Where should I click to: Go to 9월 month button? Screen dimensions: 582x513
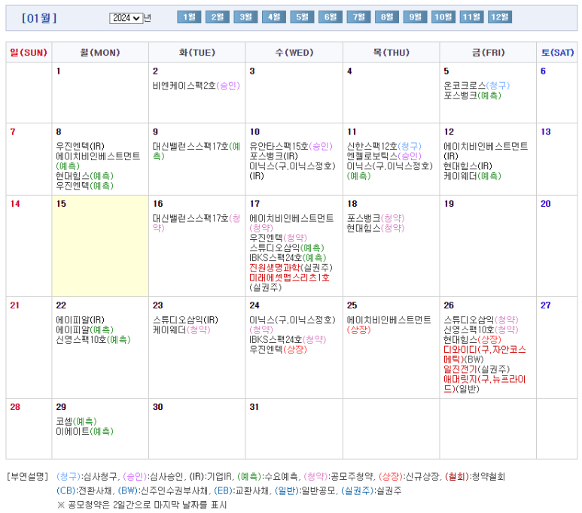[415, 17]
